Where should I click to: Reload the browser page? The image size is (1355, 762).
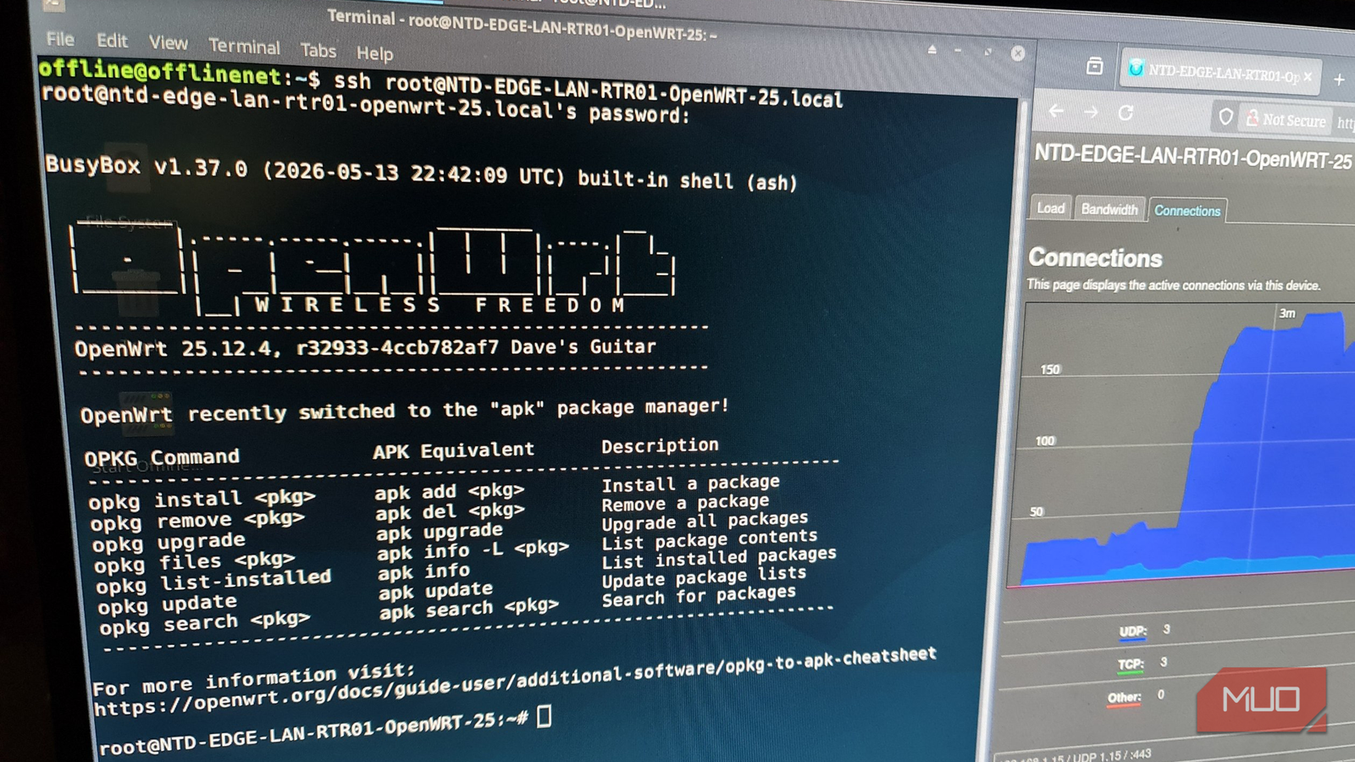tap(1125, 113)
